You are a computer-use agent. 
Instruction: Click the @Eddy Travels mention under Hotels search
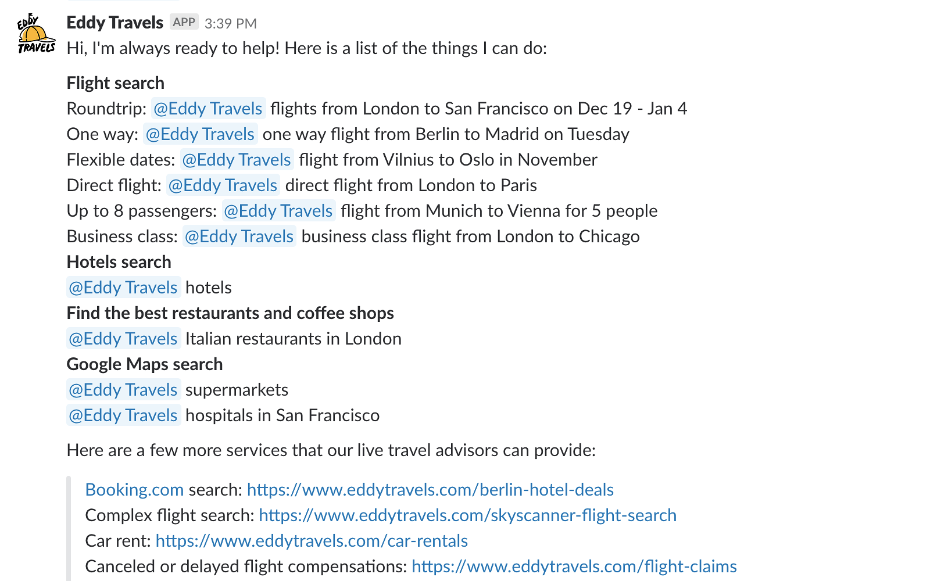point(123,288)
